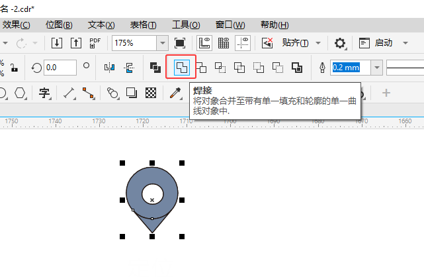Click the Publish to PDF icon
This screenshot has height=277, width=424.
(95, 43)
